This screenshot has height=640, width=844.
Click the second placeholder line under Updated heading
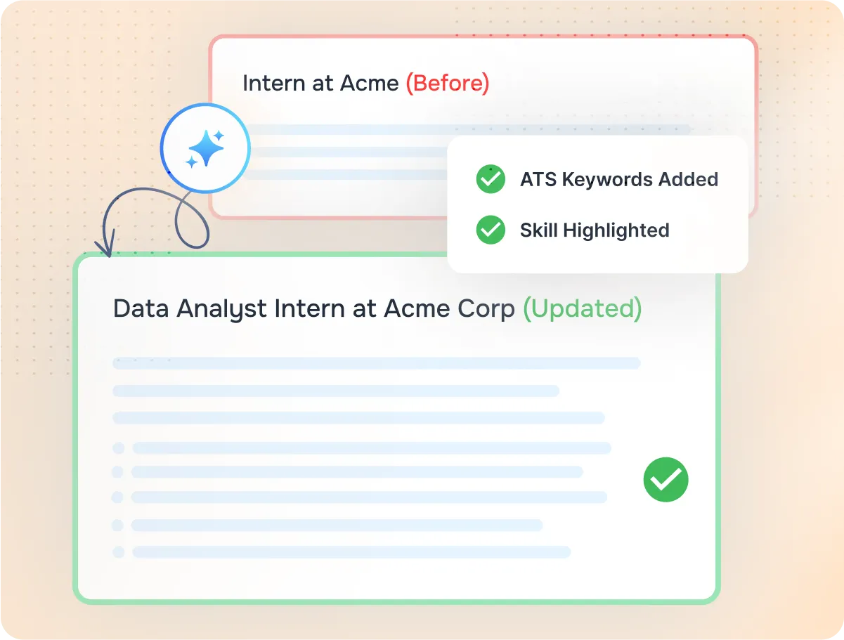pos(336,391)
